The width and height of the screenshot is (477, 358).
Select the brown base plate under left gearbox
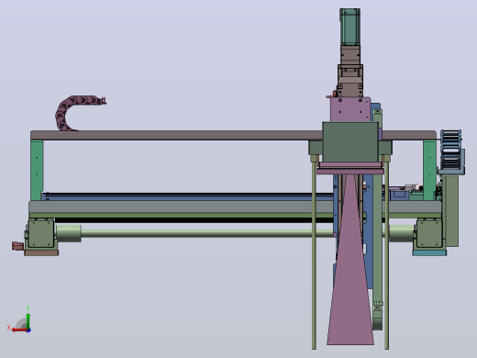coord(41,252)
